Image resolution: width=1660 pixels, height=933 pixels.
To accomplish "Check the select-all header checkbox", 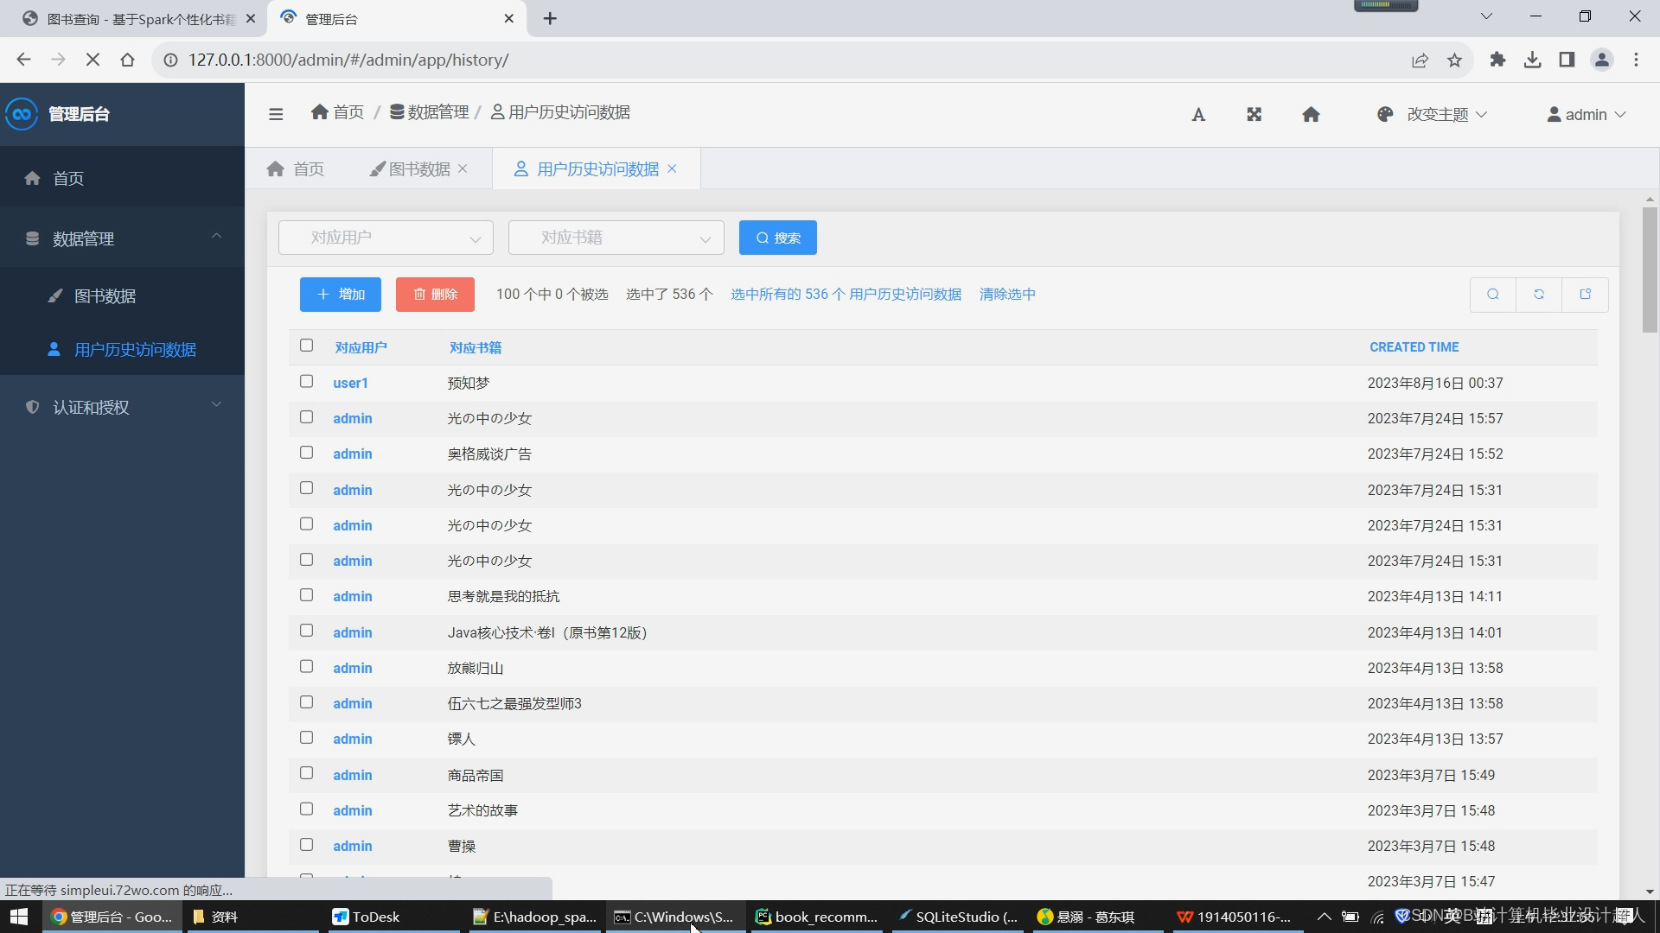I will [x=306, y=346].
